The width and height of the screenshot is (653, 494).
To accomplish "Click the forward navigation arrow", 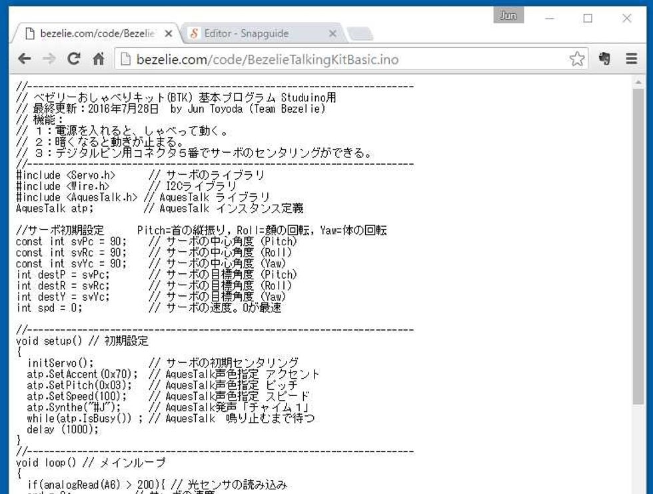I will click(49, 59).
